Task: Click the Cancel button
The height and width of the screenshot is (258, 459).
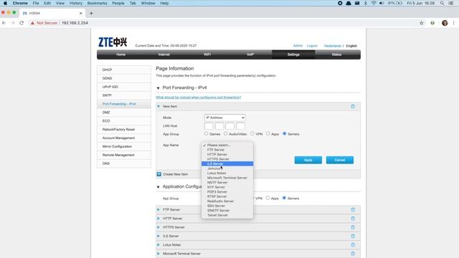Action: (x=339, y=160)
